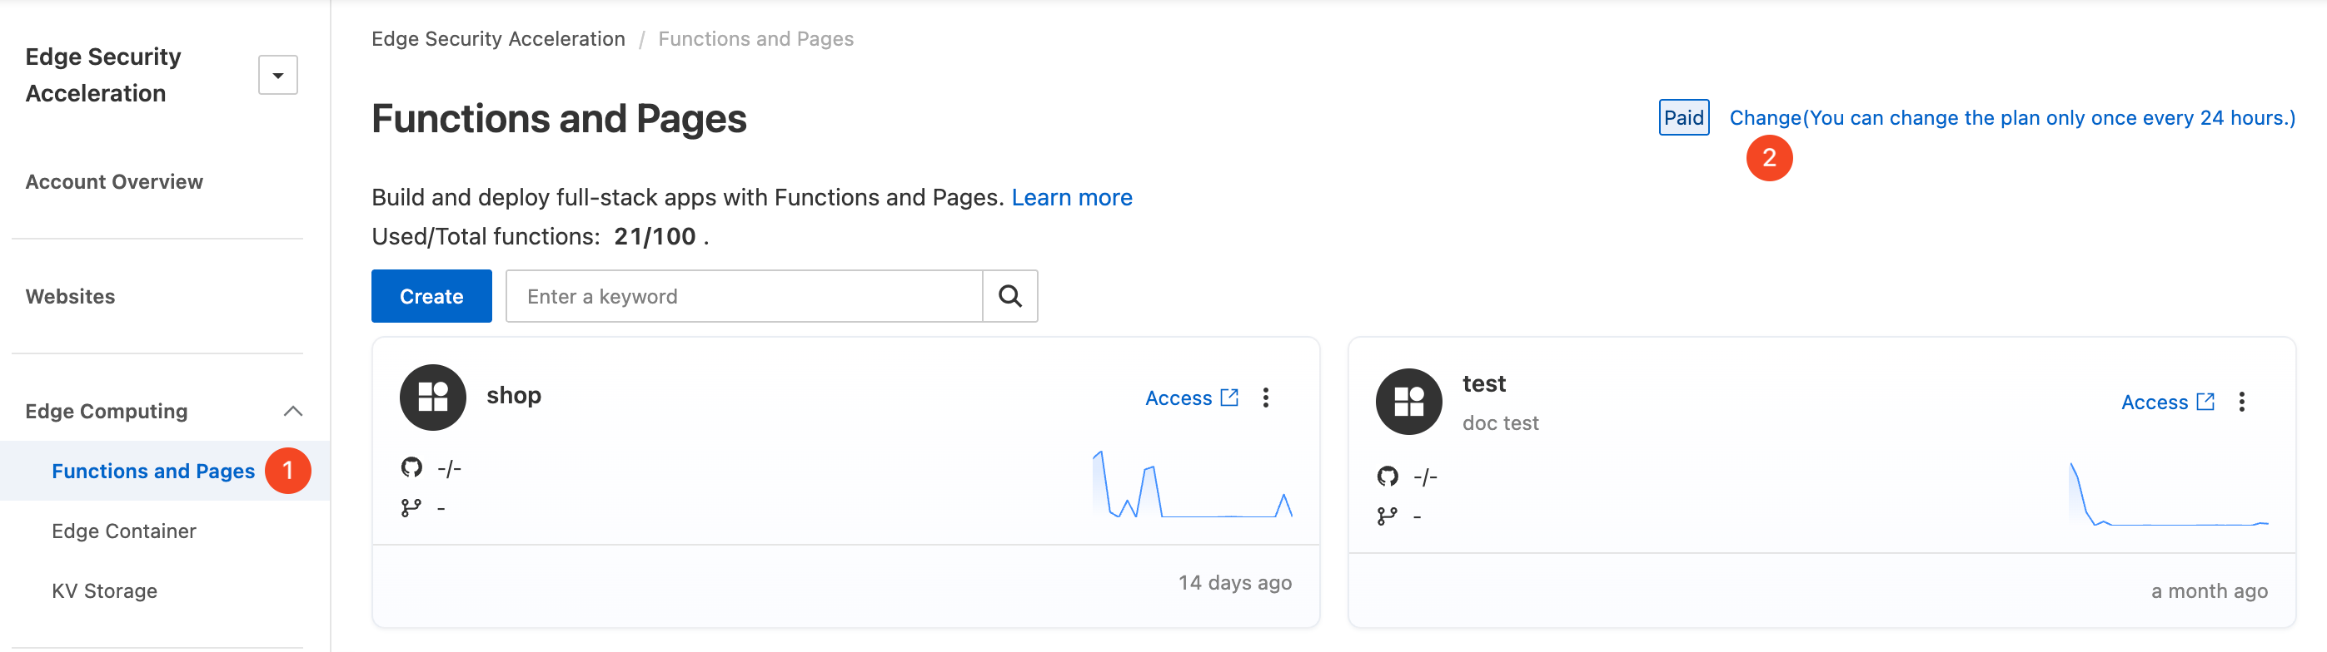Click the shop function's grid icon
This screenshot has width=2327, height=652.
pyautogui.click(x=433, y=398)
